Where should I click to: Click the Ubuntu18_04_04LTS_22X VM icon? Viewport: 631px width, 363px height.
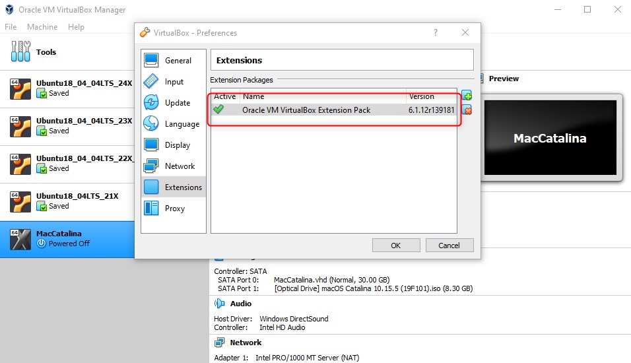pyautogui.click(x=20, y=164)
